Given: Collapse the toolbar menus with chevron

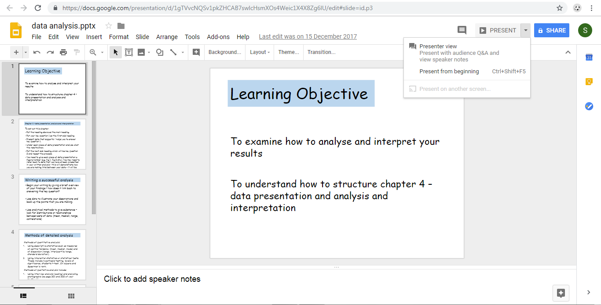Looking at the screenshot, I should pyautogui.click(x=568, y=52).
